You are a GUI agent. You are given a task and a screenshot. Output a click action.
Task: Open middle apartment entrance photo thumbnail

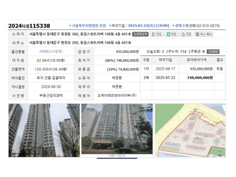coord(117,130)
